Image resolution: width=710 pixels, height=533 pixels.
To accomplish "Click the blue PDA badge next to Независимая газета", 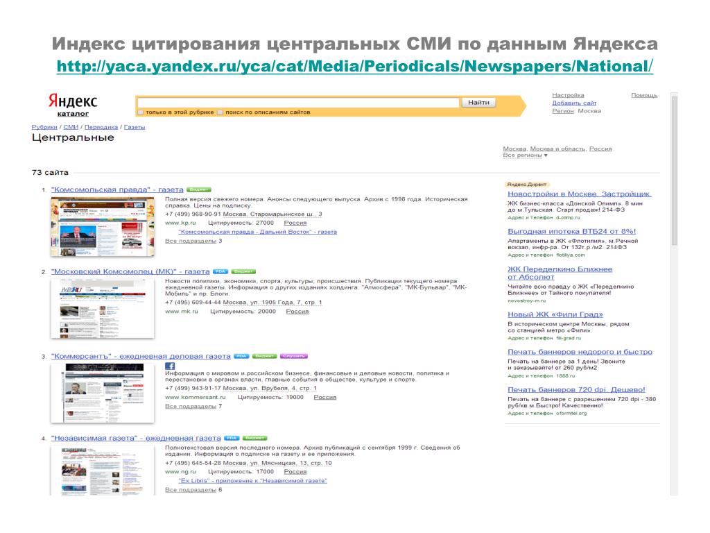I will [x=232, y=438].
